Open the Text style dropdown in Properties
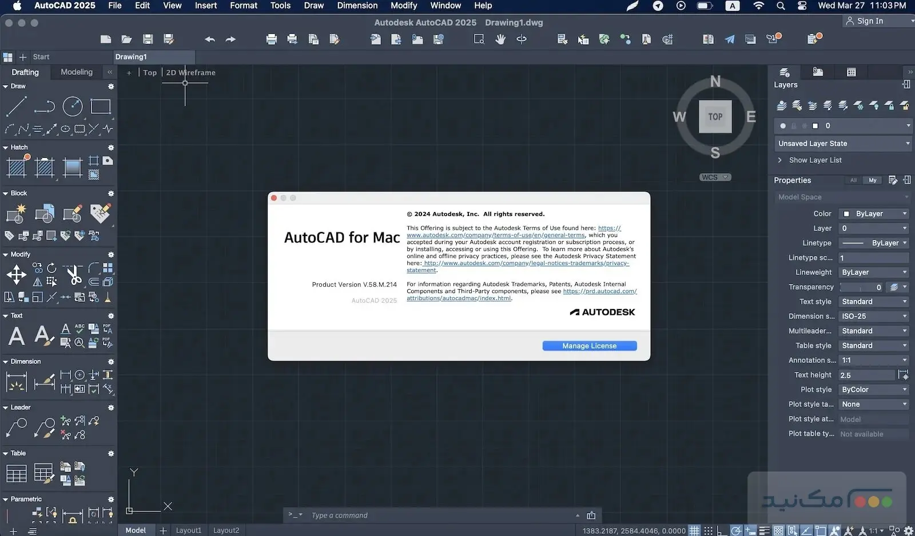915x536 pixels. [873, 301]
